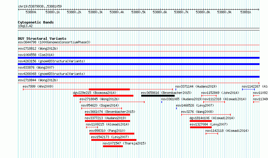This screenshot has width=268, height=158.
Task: Click the chr19:53879938..53881059 coordinate text
Action: pos(40,7)
